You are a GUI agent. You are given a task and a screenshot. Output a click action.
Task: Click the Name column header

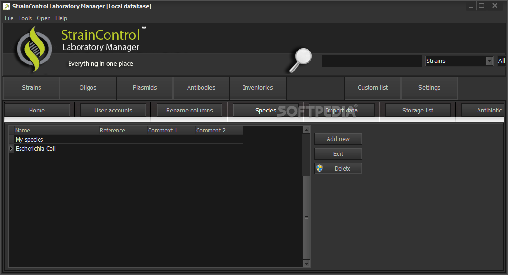(x=56, y=131)
